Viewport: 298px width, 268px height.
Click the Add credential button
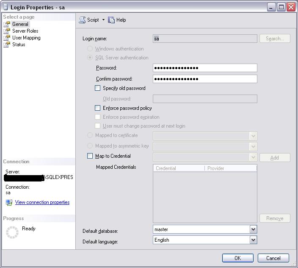(x=275, y=158)
